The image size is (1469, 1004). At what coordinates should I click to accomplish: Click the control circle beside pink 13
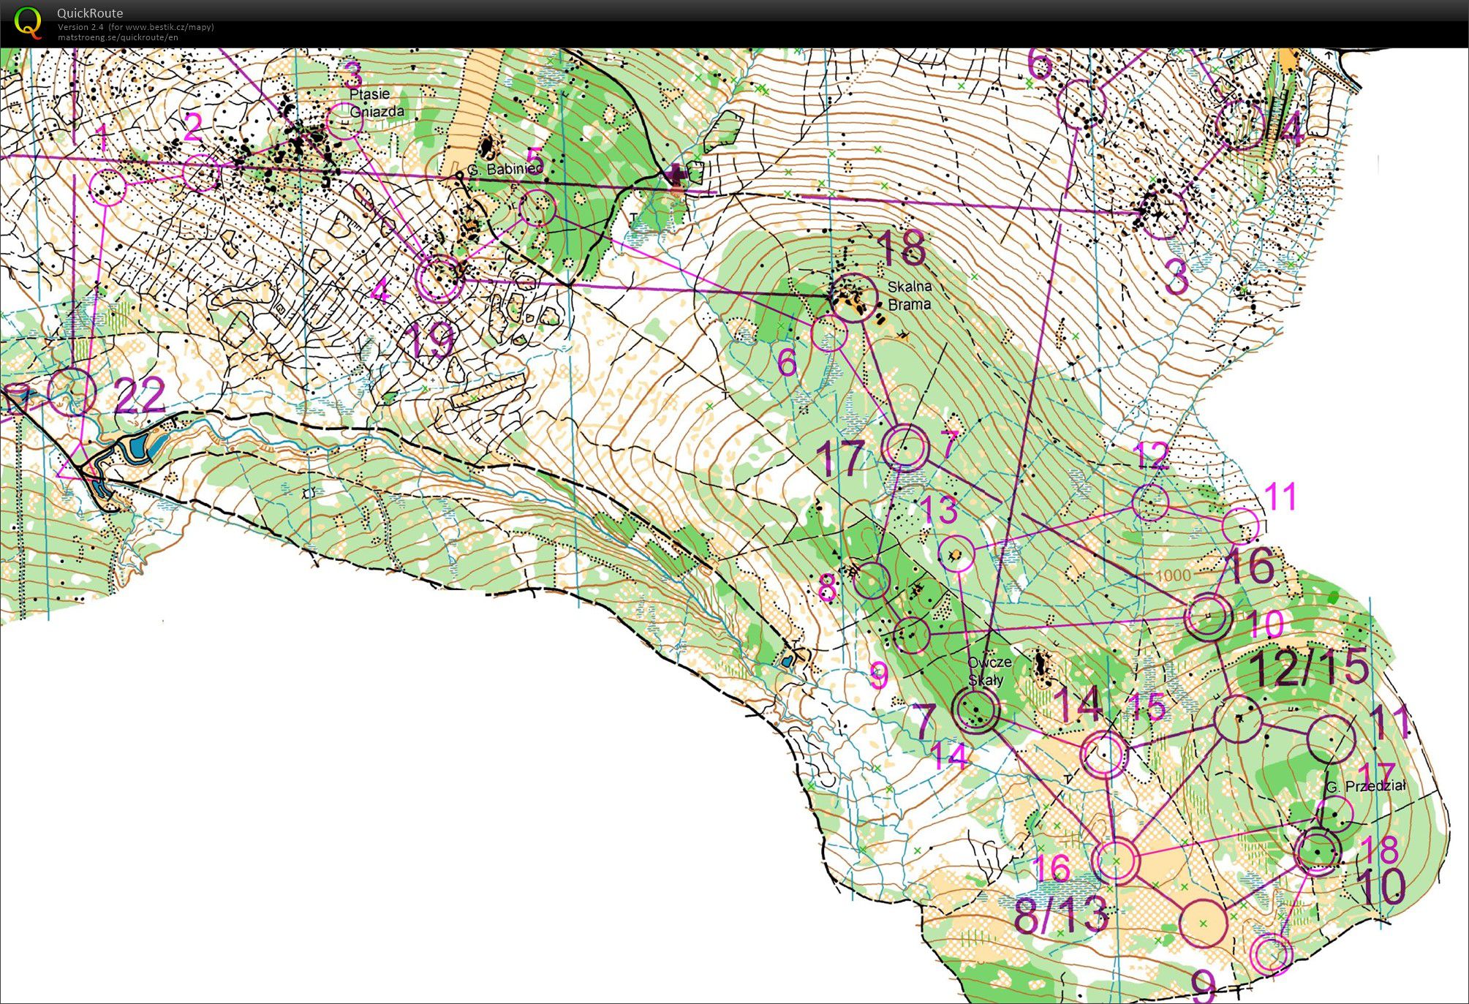(956, 554)
